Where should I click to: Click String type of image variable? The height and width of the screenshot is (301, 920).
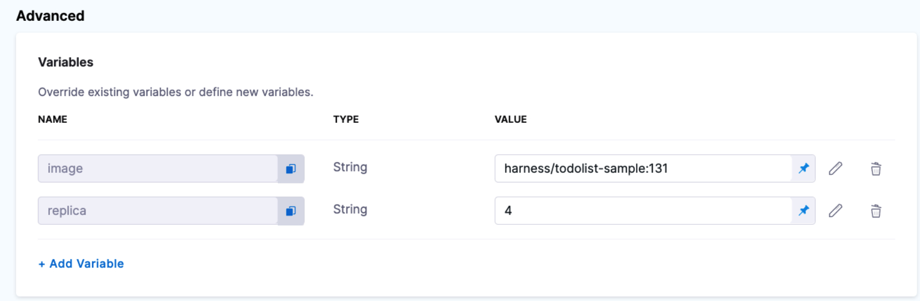pos(350,167)
